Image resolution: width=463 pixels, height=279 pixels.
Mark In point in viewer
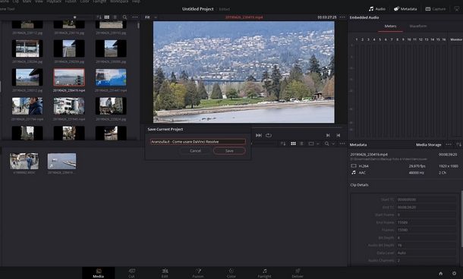point(328,136)
